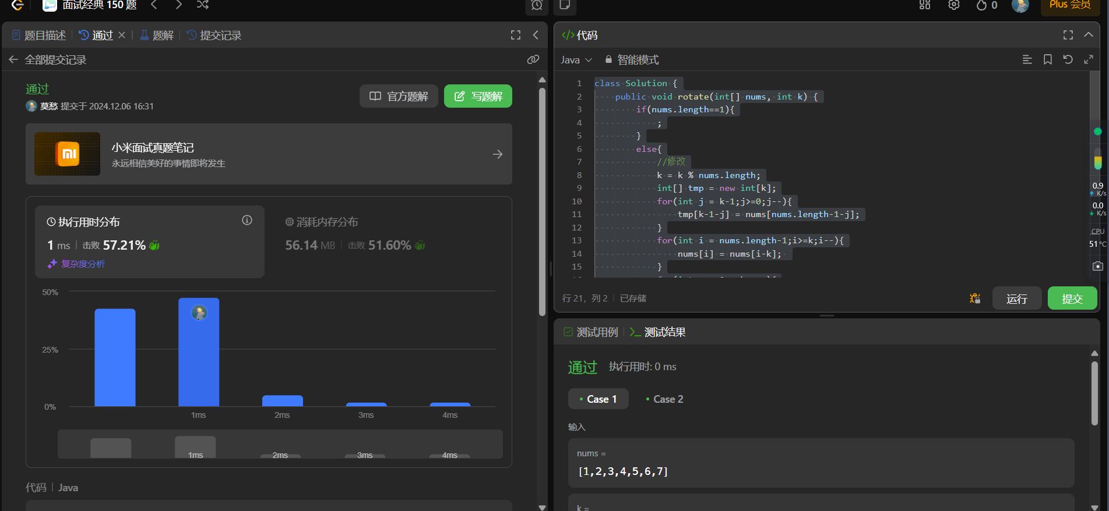Collapse the 代码 panel chevron

click(x=1088, y=35)
